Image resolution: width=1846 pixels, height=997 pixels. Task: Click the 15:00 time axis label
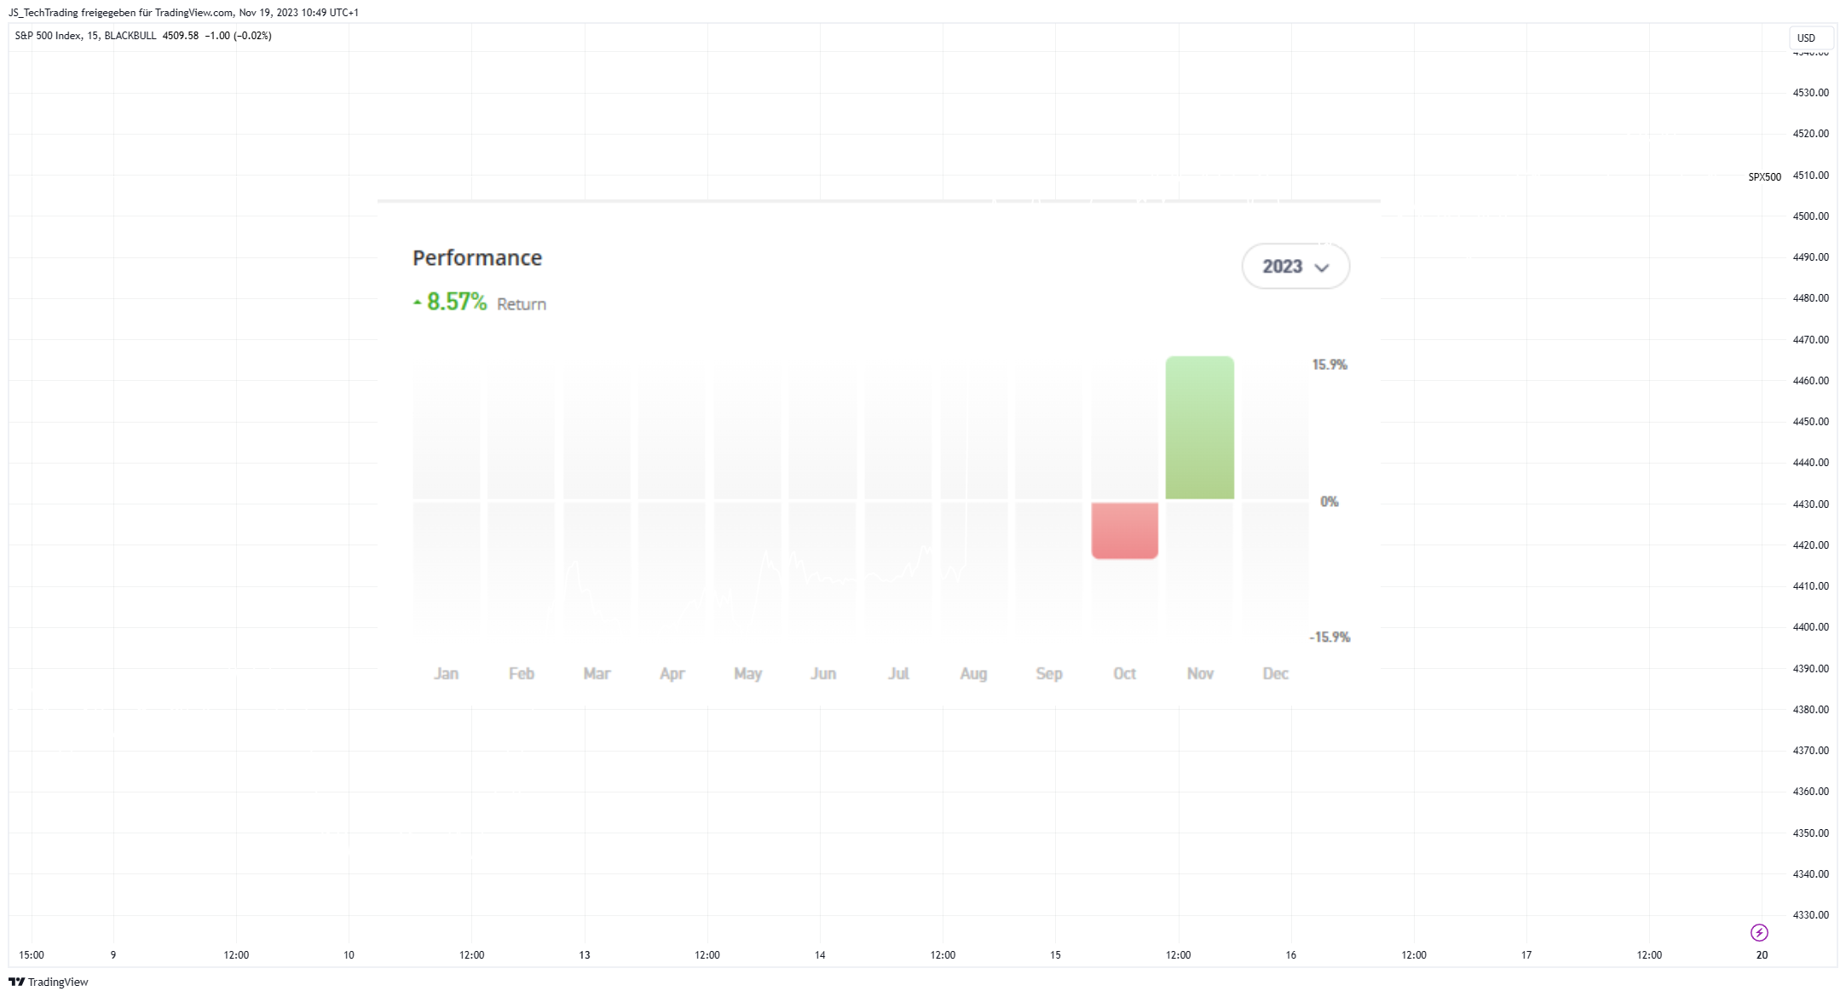click(x=32, y=955)
